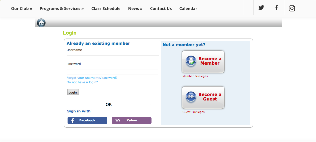Focus the Username input field
The width and height of the screenshot is (316, 142).
pos(113,58)
